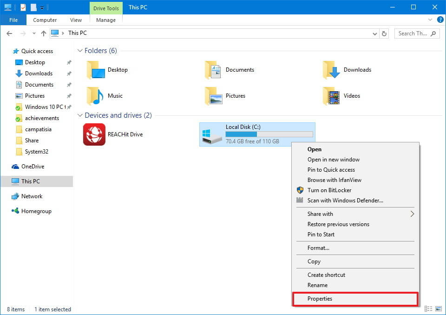Switch to details view icon in status bar

coord(428,309)
